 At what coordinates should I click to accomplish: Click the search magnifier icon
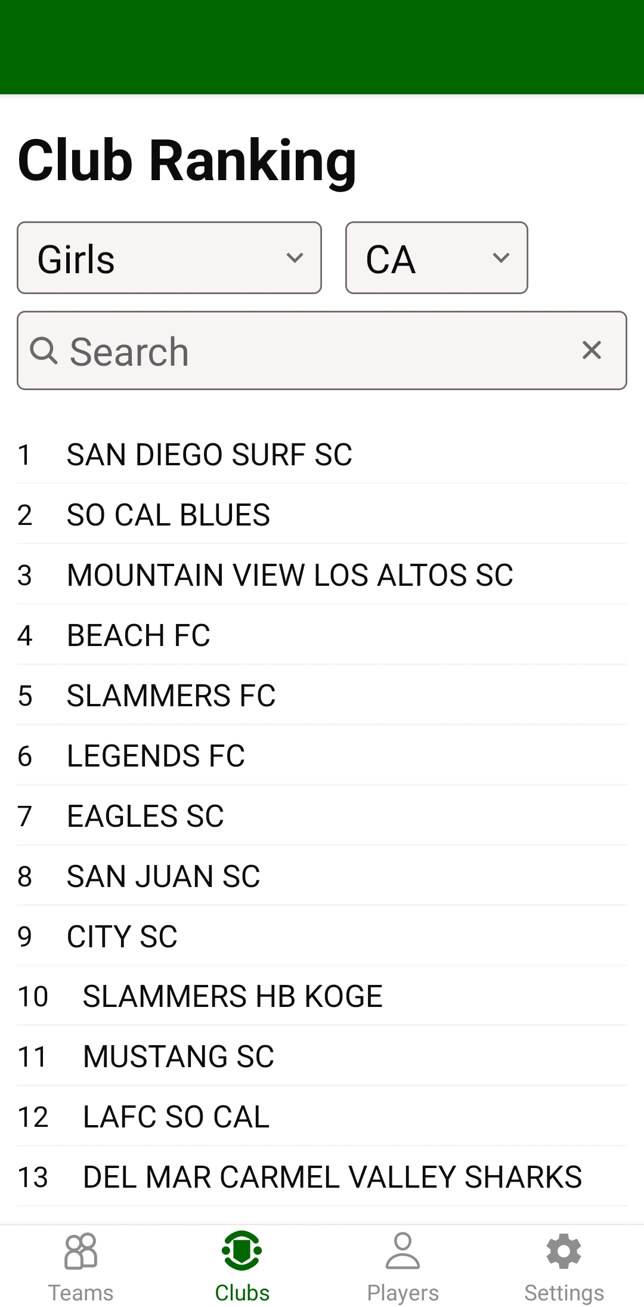click(44, 350)
